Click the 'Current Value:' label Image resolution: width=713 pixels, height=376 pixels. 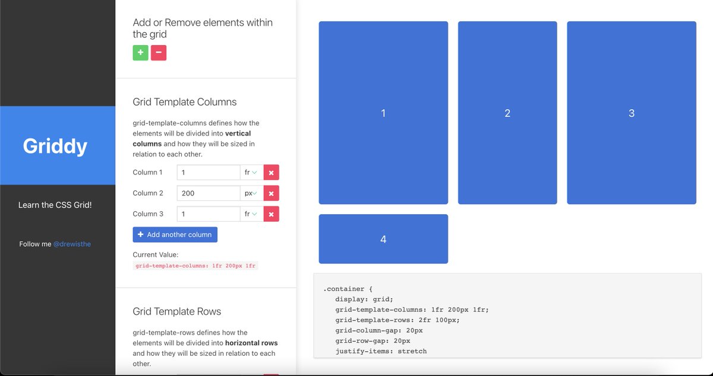click(x=156, y=255)
